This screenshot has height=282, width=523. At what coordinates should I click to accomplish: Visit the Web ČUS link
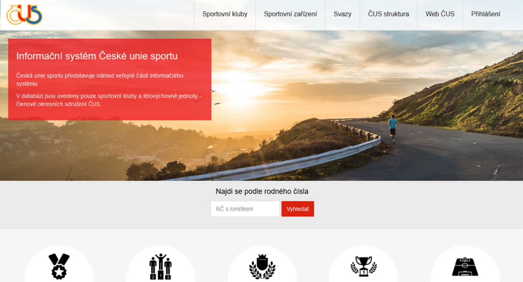(x=440, y=14)
